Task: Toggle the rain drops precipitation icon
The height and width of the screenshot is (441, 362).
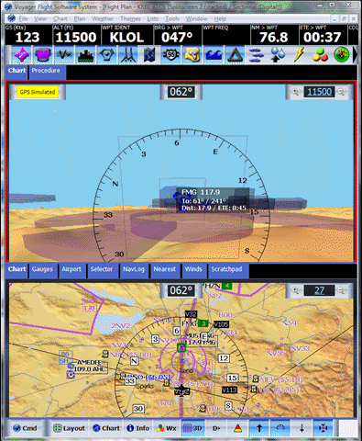Action: click(x=278, y=55)
